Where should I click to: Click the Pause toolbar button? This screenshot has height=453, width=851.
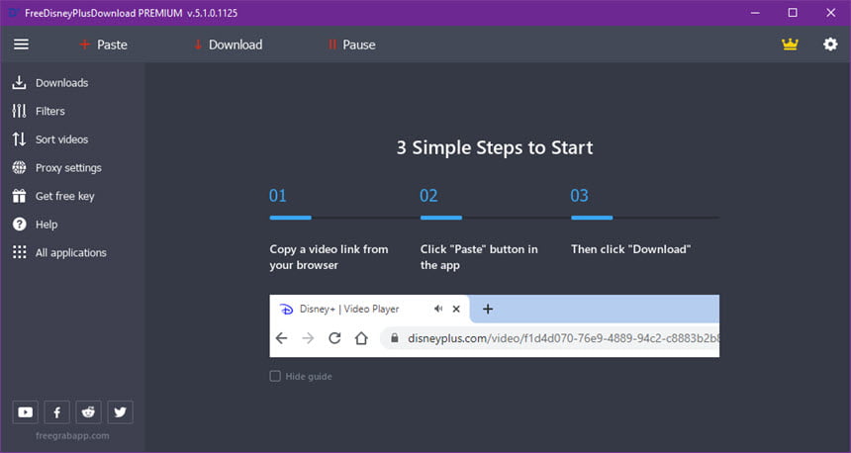(351, 45)
